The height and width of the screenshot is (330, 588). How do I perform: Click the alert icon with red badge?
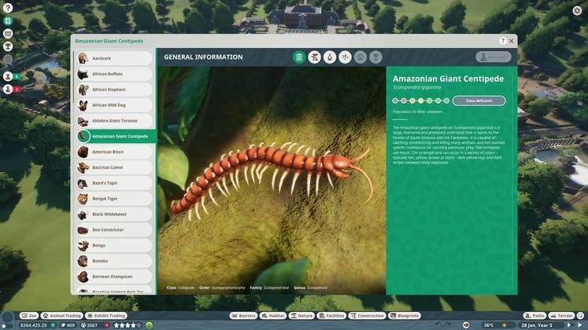(x=8, y=89)
